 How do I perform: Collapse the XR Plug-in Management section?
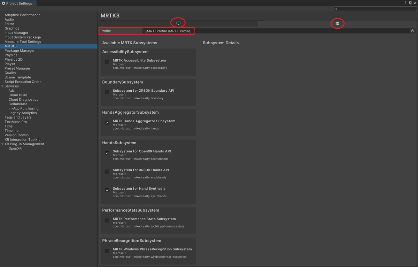[2, 144]
